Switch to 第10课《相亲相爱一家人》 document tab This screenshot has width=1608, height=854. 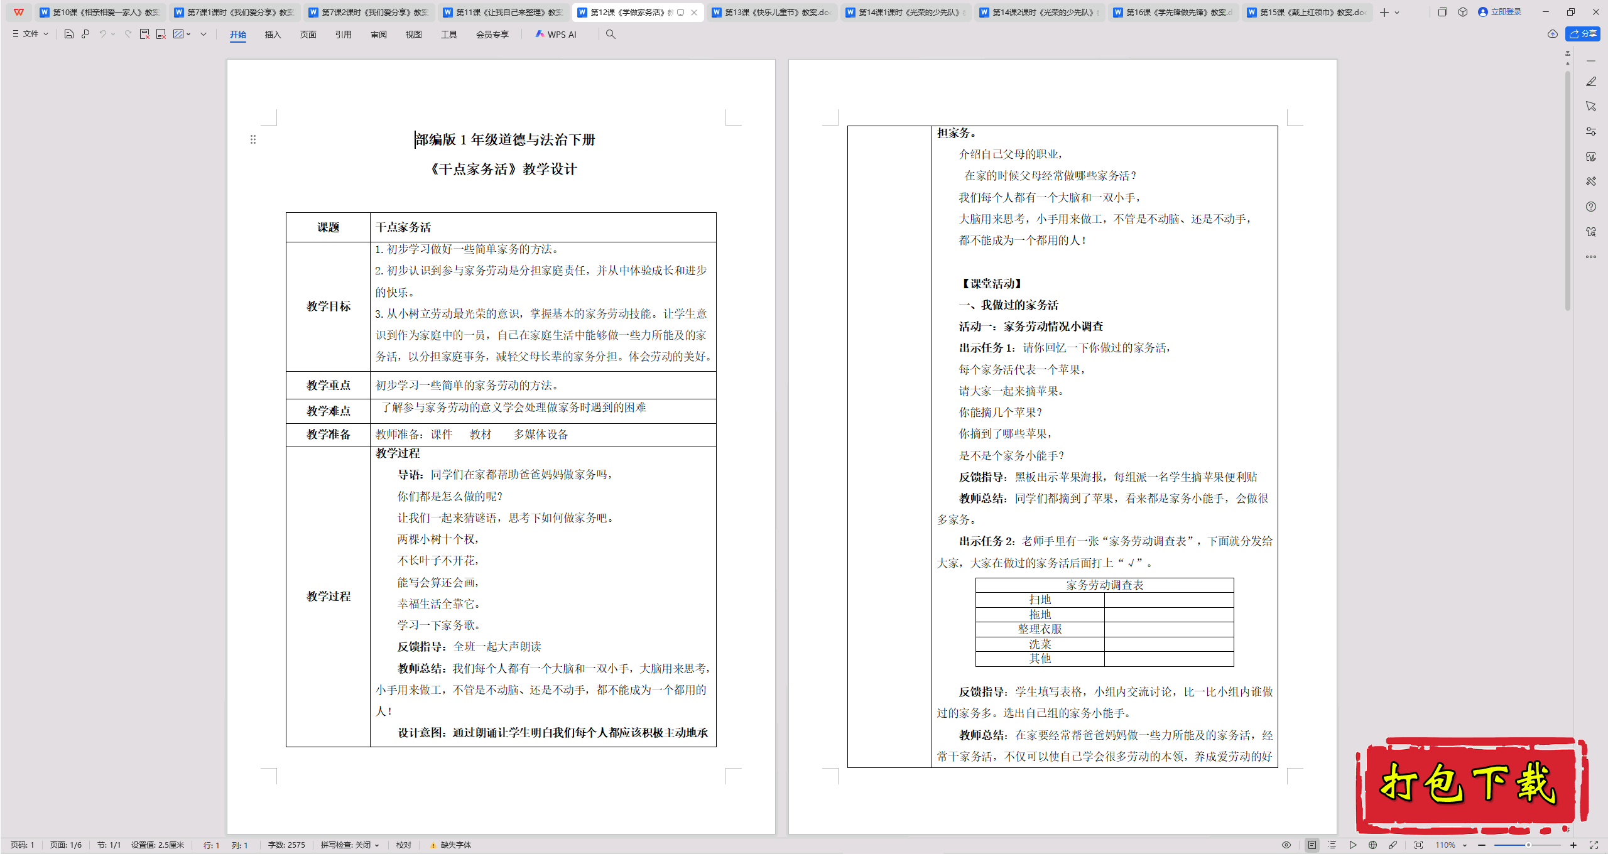pos(100,13)
